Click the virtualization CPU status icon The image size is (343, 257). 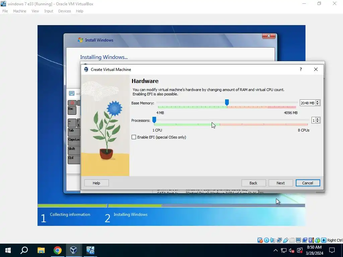pyautogui.click(x=311, y=240)
